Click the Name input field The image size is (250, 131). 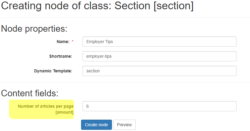click(x=159, y=42)
